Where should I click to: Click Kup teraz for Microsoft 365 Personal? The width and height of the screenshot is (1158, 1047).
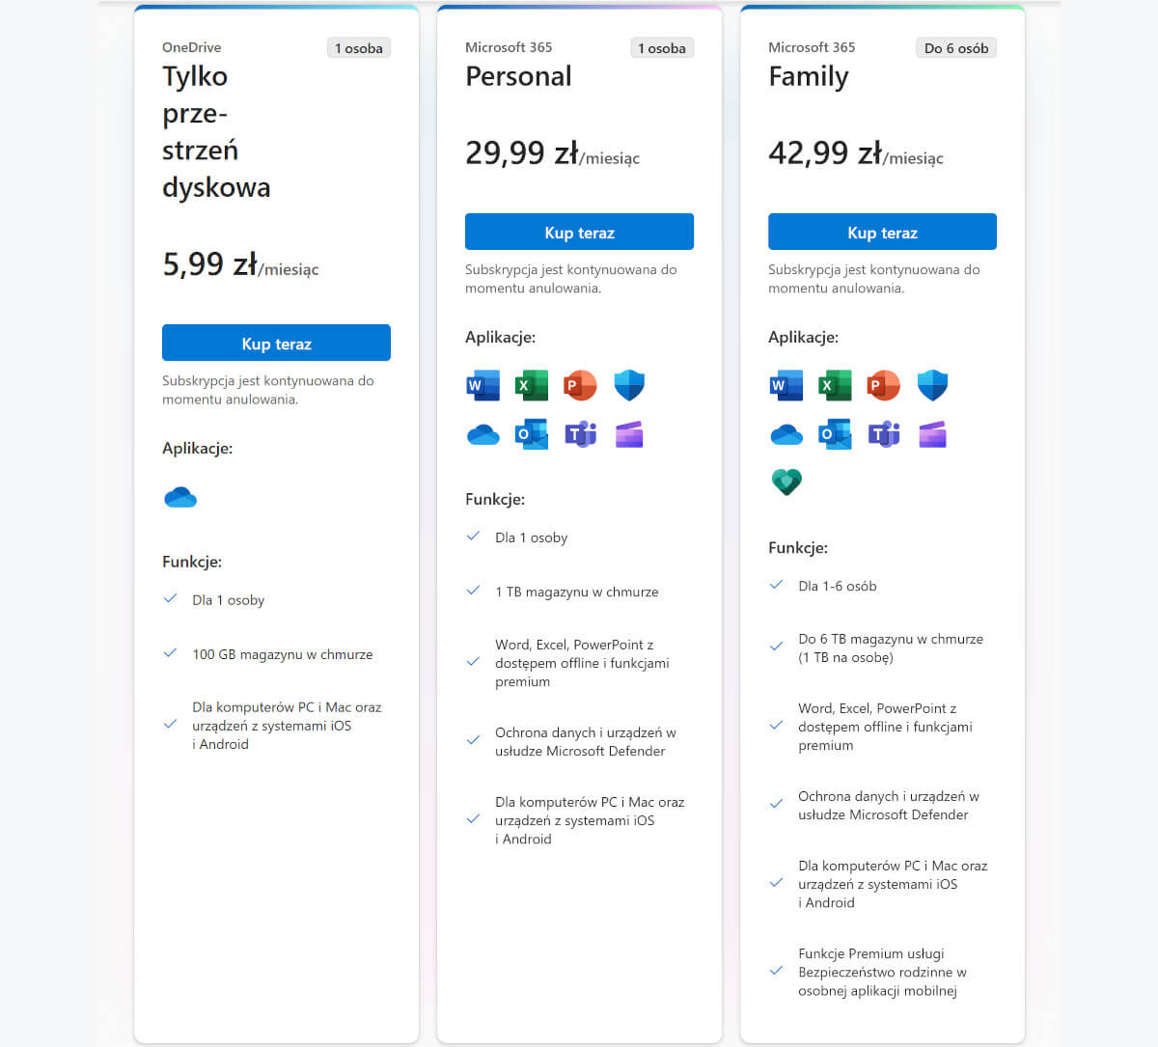point(579,232)
